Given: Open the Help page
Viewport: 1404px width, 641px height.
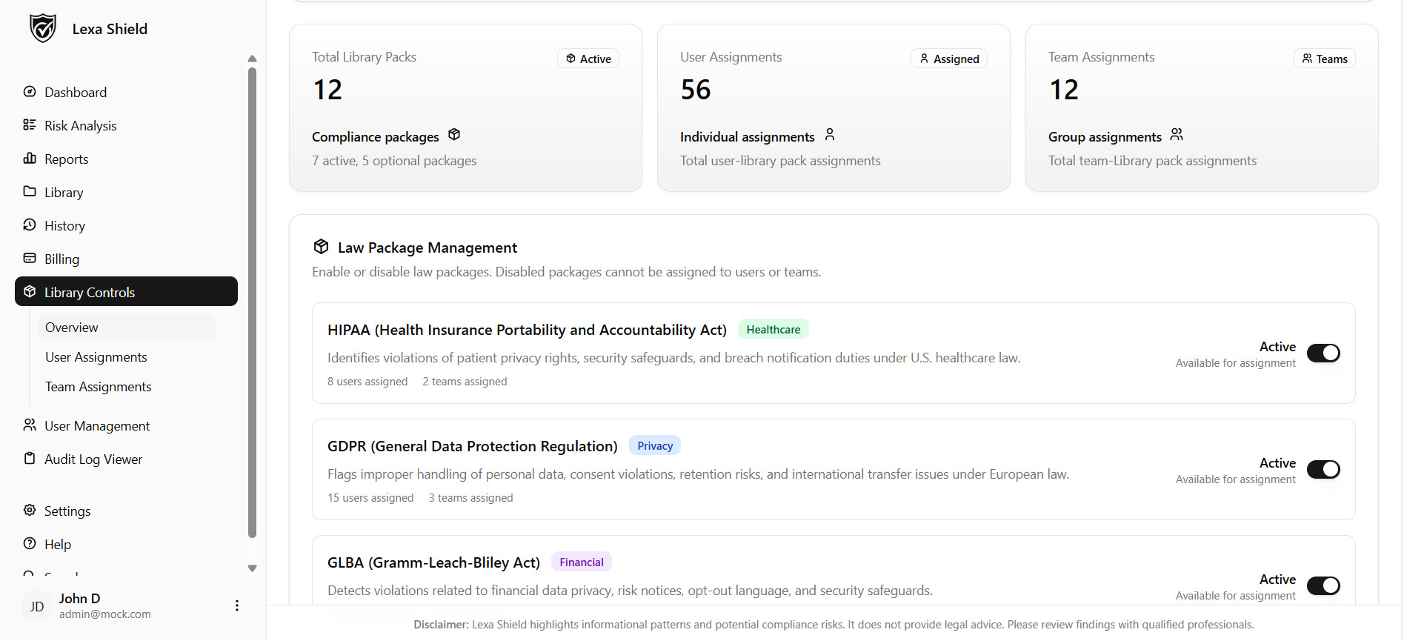Looking at the screenshot, I should pos(126,544).
